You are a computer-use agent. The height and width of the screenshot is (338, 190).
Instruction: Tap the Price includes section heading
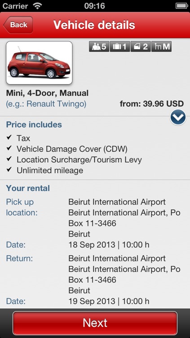click(x=34, y=124)
